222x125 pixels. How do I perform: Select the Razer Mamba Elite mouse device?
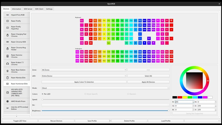(17, 78)
